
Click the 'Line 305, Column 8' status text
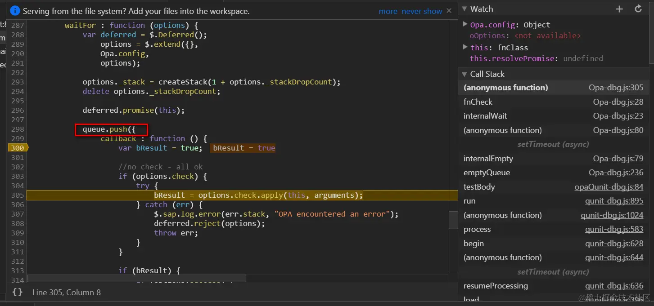(67, 293)
